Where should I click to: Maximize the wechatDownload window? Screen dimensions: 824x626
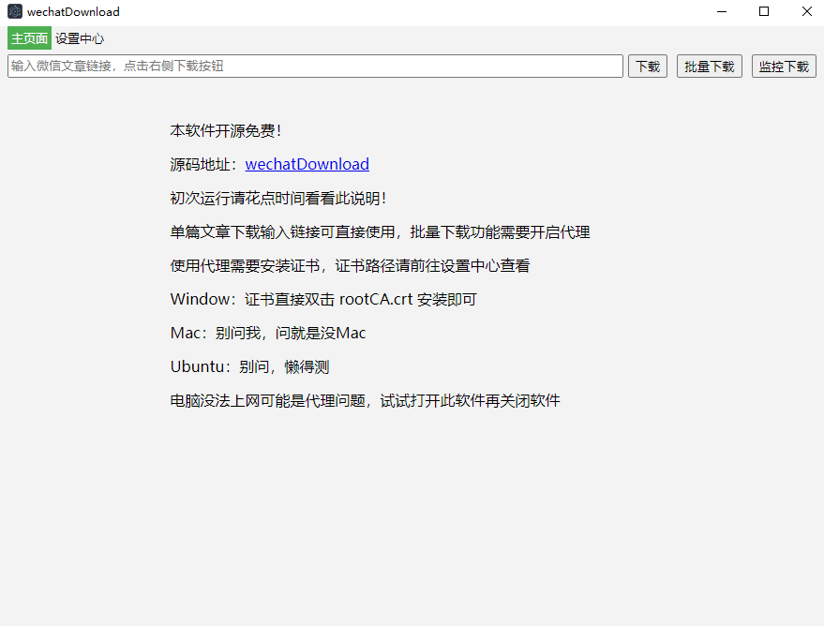pyautogui.click(x=764, y=11)
